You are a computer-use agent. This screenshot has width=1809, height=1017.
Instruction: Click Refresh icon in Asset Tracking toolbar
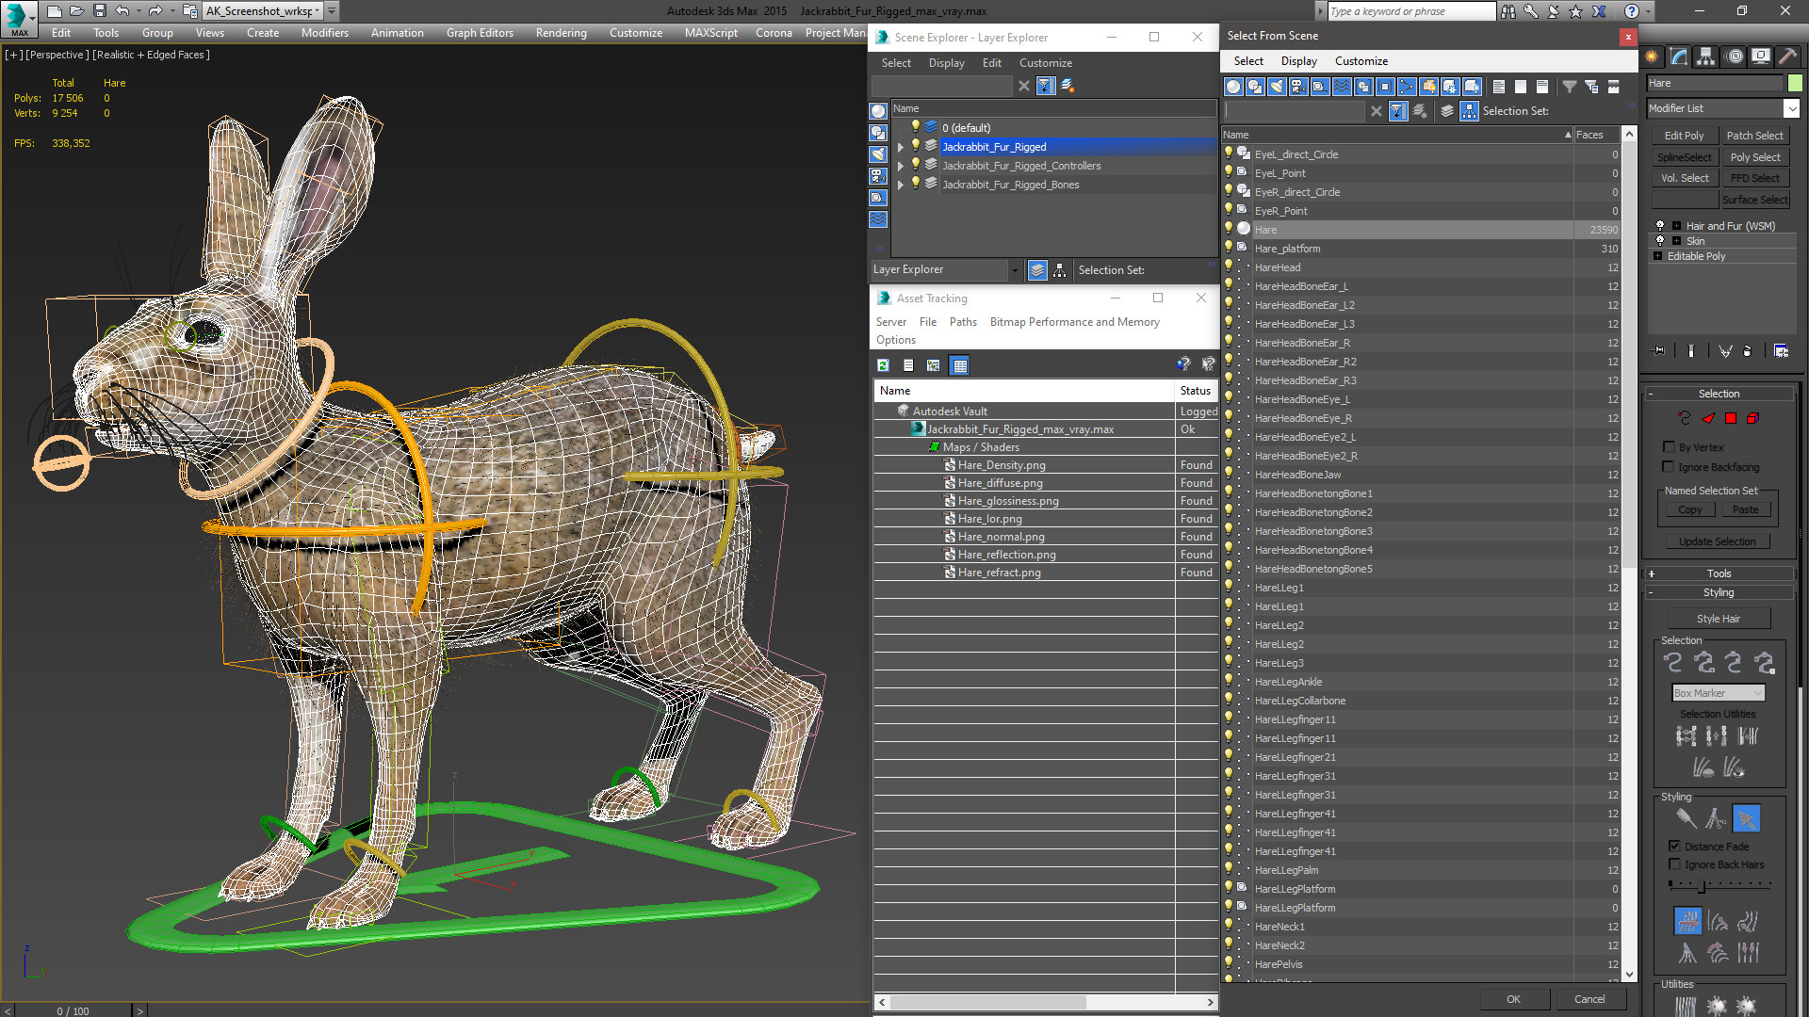883,365
